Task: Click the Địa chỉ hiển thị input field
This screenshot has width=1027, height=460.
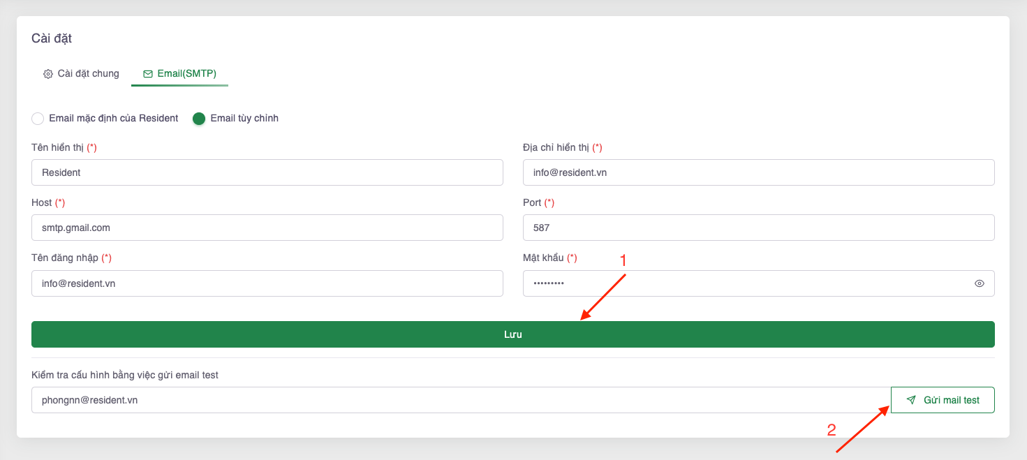Action: coord(758,172)
